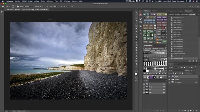
Task: Click the black swatch under Modifier slider
Action: click(x=144, y=71)
